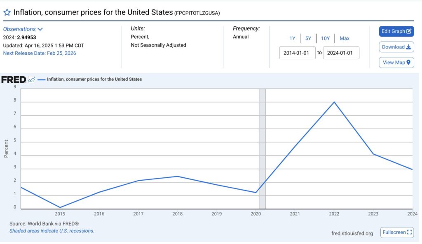Enter Fullscreen chart mode
This screenshot has width=422, height=244.
(x=396, y=232)
